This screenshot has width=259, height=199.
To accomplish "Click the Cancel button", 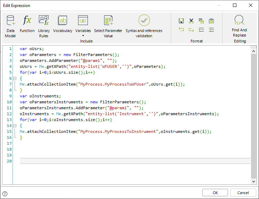I will click(x=243, y=193).
